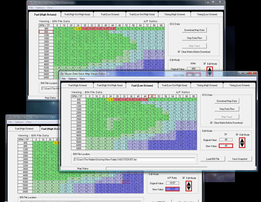Click Stop Data Flow in the unnumbered Editor window
261x202 pixels.
coord(194,38)
